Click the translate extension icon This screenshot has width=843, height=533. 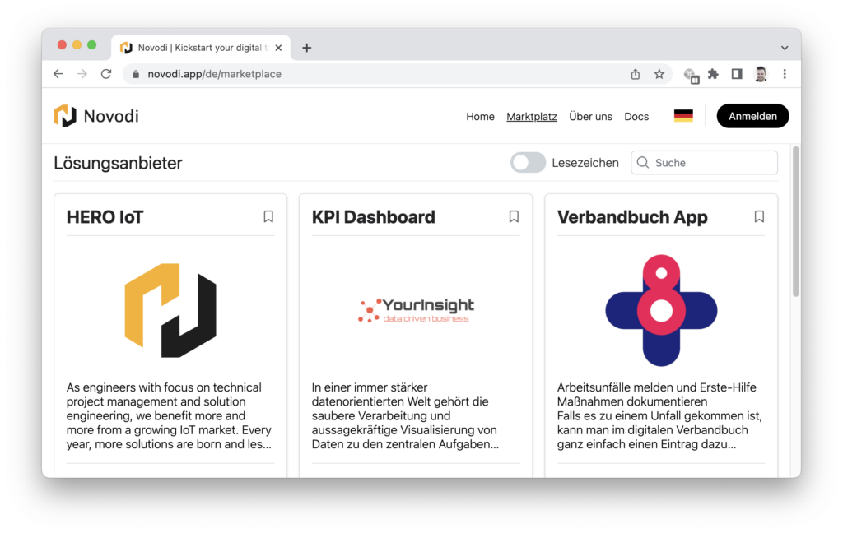pyautogui.click(x=691, y=76)
